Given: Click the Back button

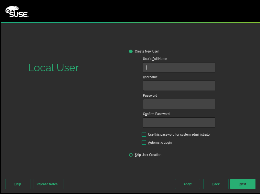Looking at the screenshot, I should (x=216, y=184).
